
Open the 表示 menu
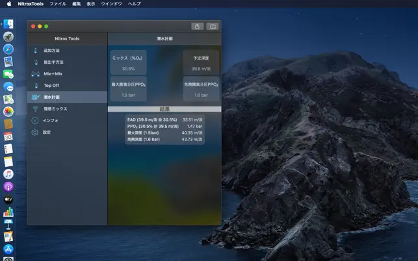[x=90, y=4]
